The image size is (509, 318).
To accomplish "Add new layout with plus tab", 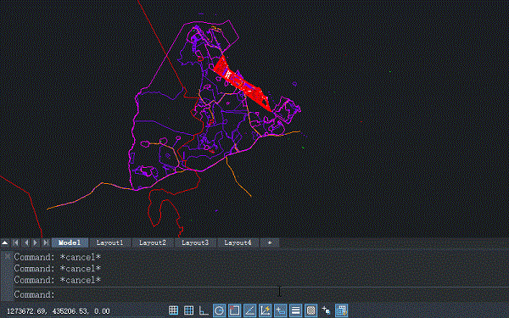I will 270,243.
